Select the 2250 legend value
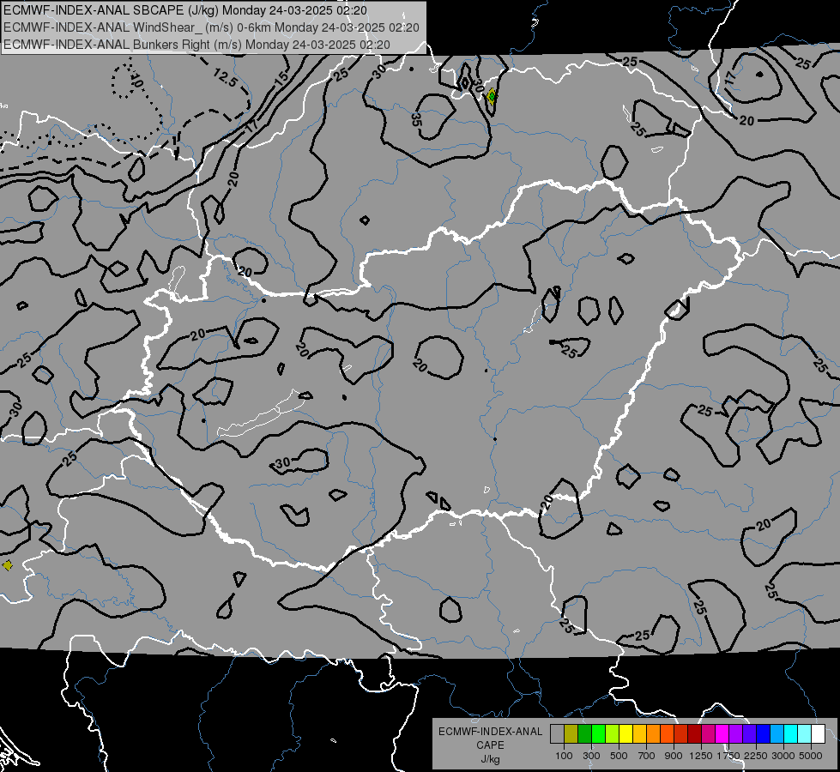840x772 pixels. [x=756, y=756]
